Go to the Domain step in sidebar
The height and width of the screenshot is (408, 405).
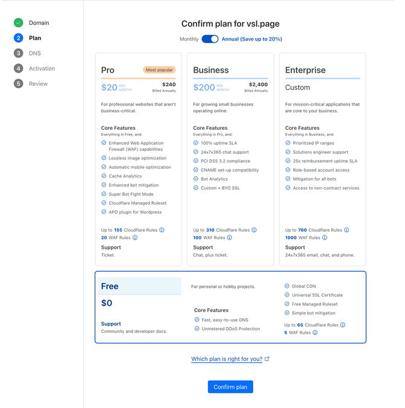point(39,23)
